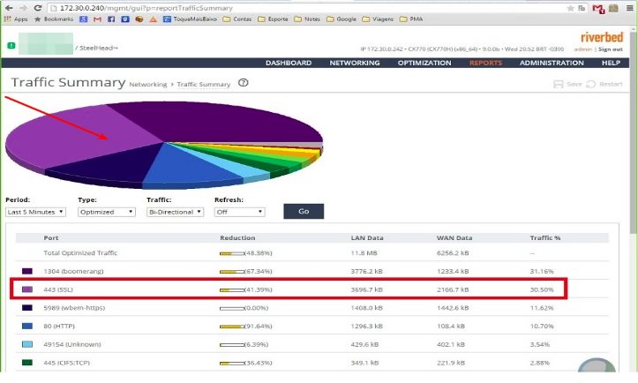Open the Refresh dropdown set to Off
The width and height of the screenshot is (638, 383).
[239, 212]
